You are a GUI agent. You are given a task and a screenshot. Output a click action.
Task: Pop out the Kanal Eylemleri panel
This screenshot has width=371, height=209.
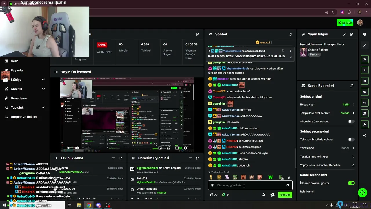click(352, 86)
